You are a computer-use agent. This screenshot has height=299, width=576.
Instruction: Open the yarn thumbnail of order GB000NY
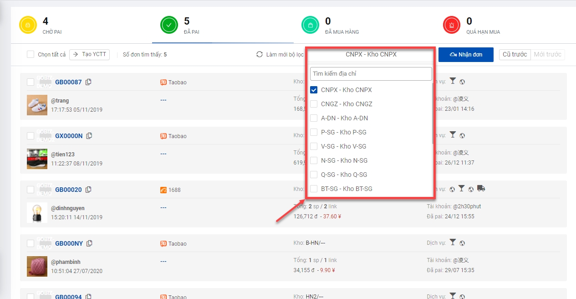(37, 266)
